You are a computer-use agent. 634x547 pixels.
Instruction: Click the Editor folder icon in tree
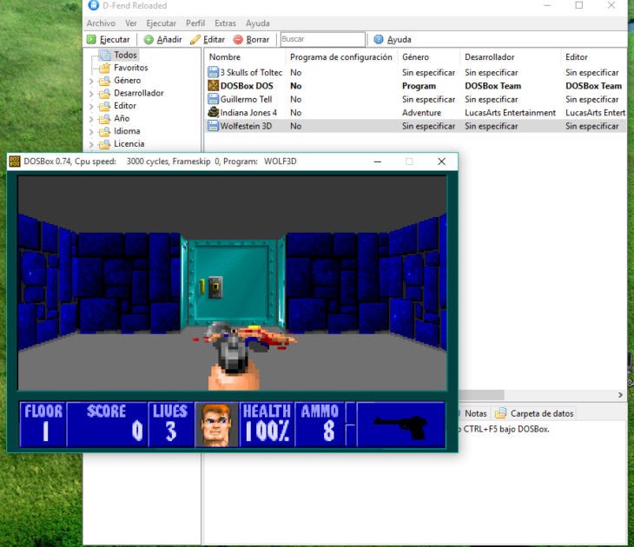pos(104,106)
